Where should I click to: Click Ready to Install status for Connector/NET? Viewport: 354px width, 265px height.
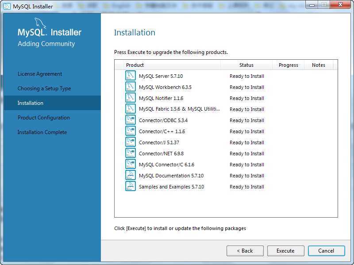click(x=247, y=154)
